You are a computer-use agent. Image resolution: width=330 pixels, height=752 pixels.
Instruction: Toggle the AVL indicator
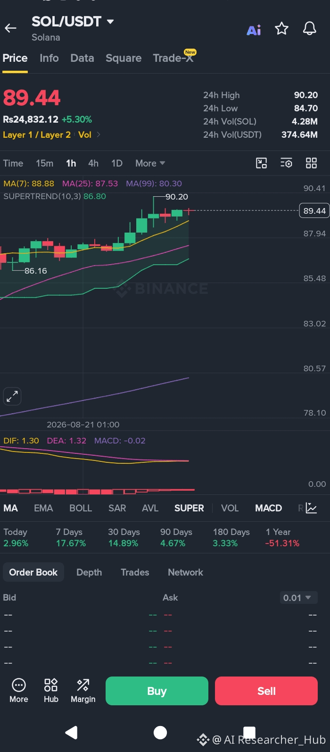pos(150,508)
